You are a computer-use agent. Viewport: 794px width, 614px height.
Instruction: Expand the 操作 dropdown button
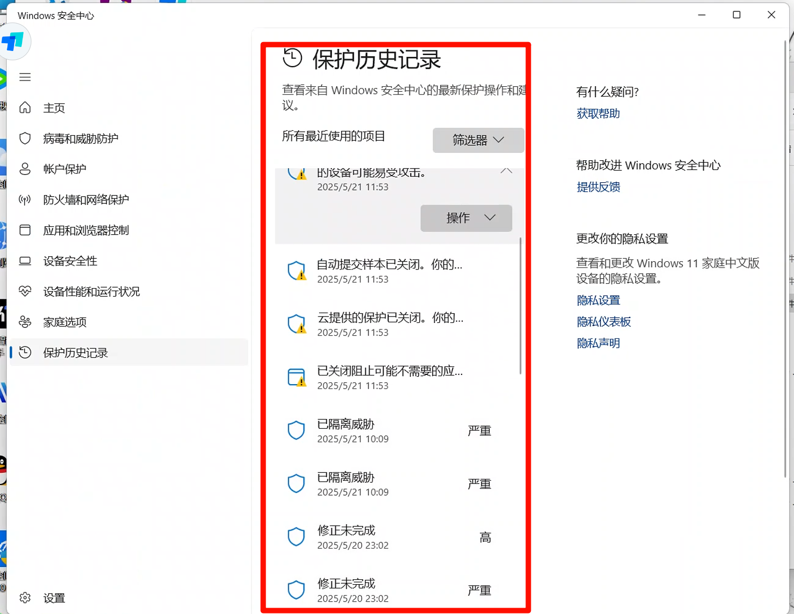coord(466,218)
